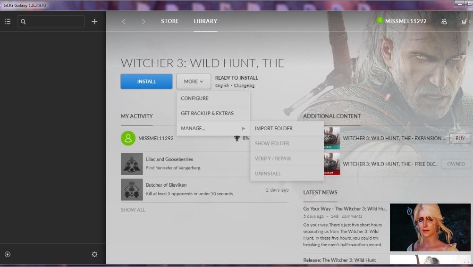Image resolution: width=473 pixels, height=267 pixels.
Task: Click the '2 days ago' timestamp
Action: (277, 190)
